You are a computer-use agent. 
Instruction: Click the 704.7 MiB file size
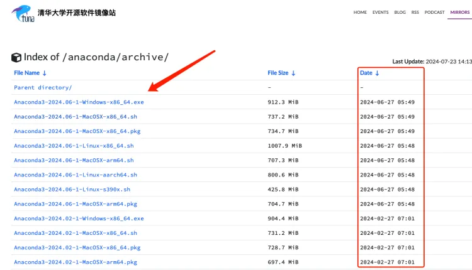pyautogui.click(x=283, y=204)
